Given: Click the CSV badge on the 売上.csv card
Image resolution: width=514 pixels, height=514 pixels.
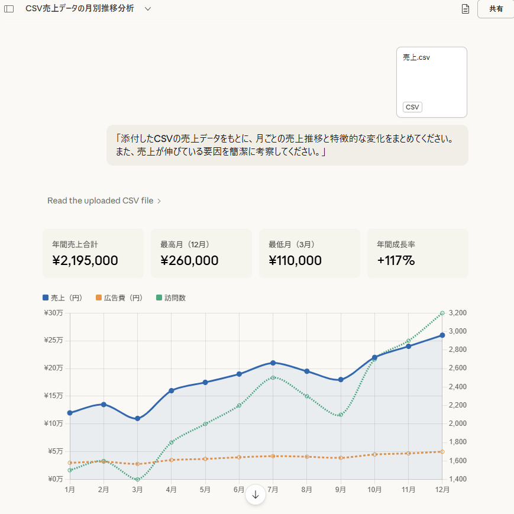Looking at the screenshot, I should 412,107.
